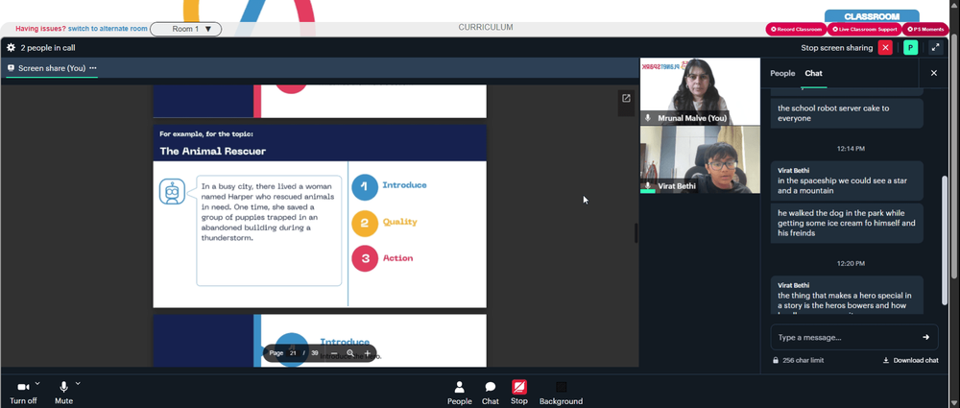Click chat message 'the school robot server cake'
This screenshot has height=408, width=960.
click(x=846, y=113)
